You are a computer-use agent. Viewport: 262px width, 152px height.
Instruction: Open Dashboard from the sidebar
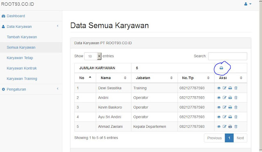[31, 16]
